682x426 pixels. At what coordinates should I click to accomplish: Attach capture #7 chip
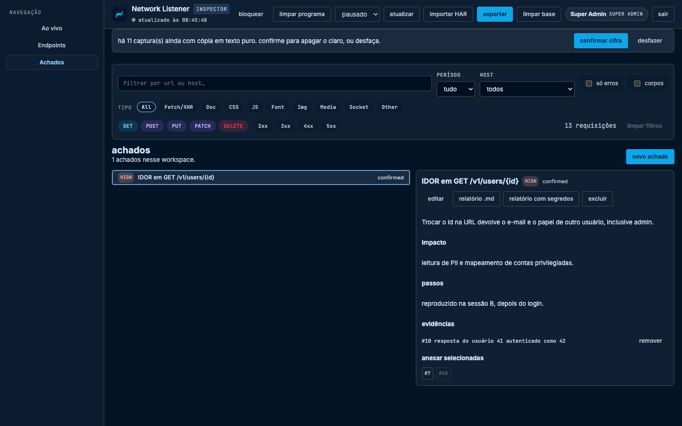tap(428, 373)
